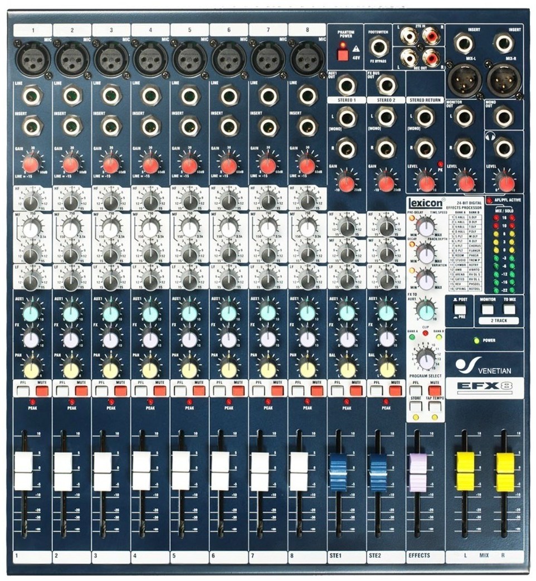Click the AUX1 OUT jack
Screen dimensions: 536x581
tap(347, 85)
